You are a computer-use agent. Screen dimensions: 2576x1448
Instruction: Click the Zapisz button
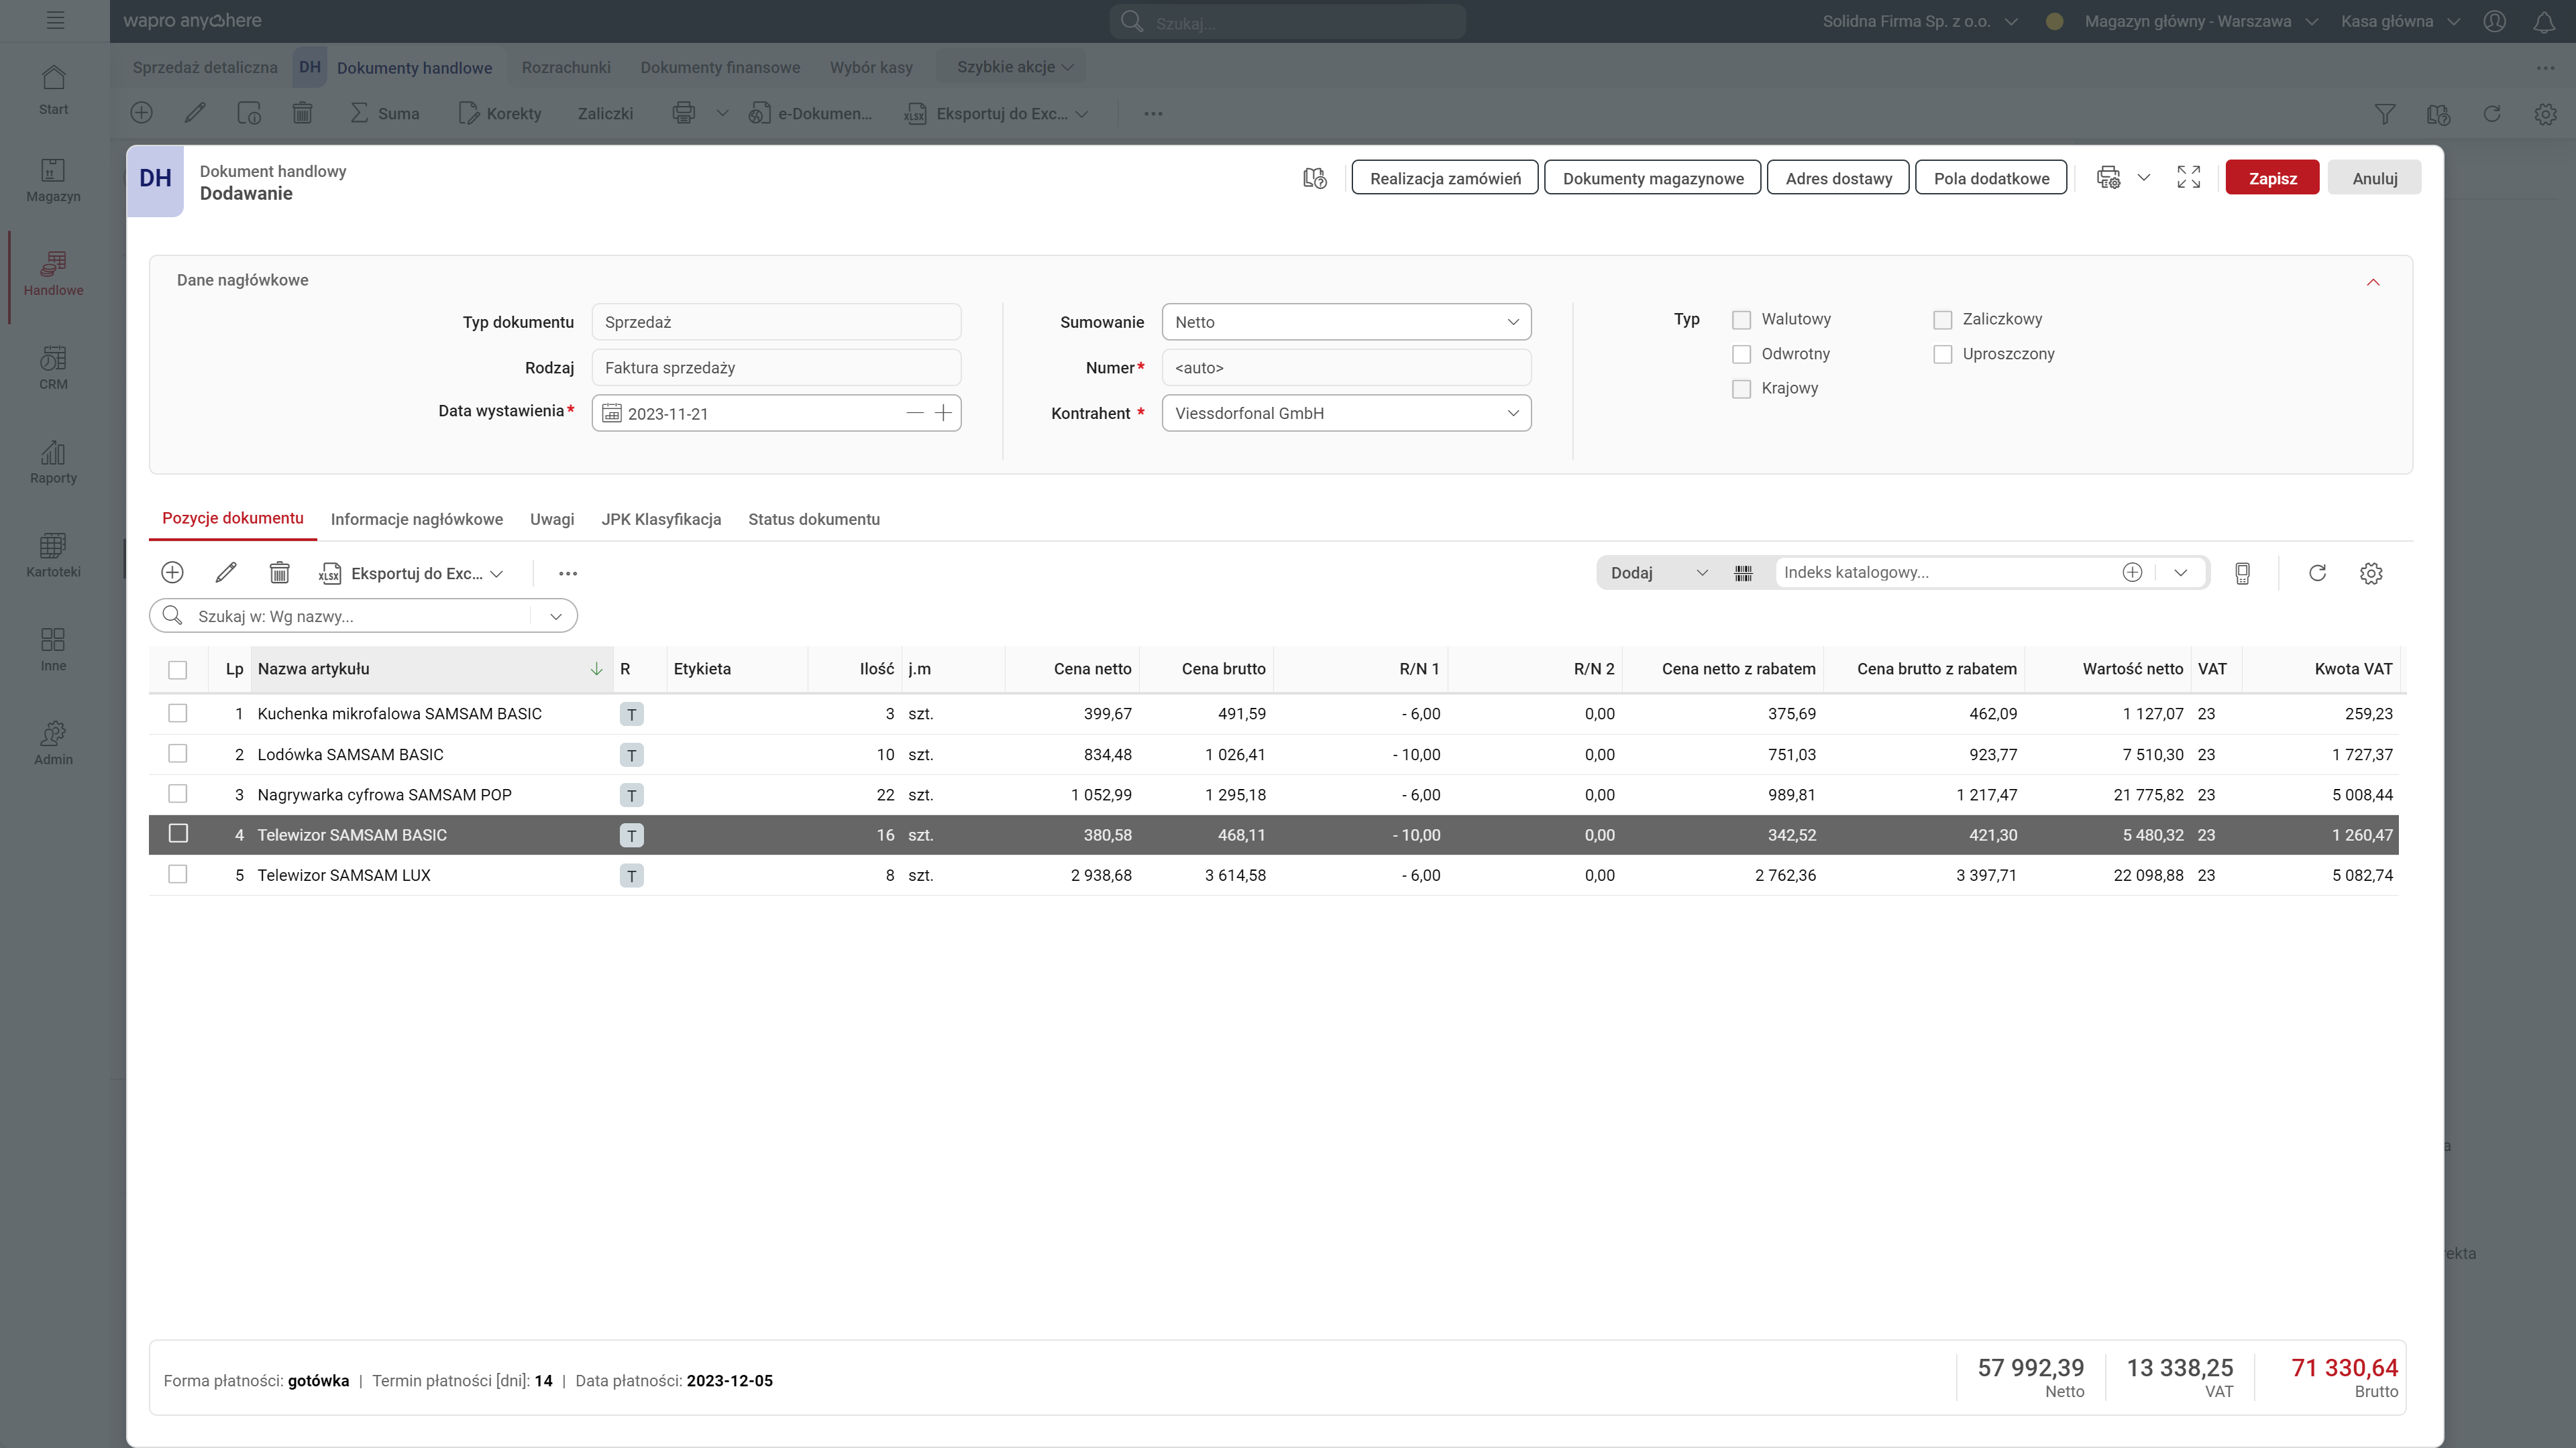pos(2272,178)
